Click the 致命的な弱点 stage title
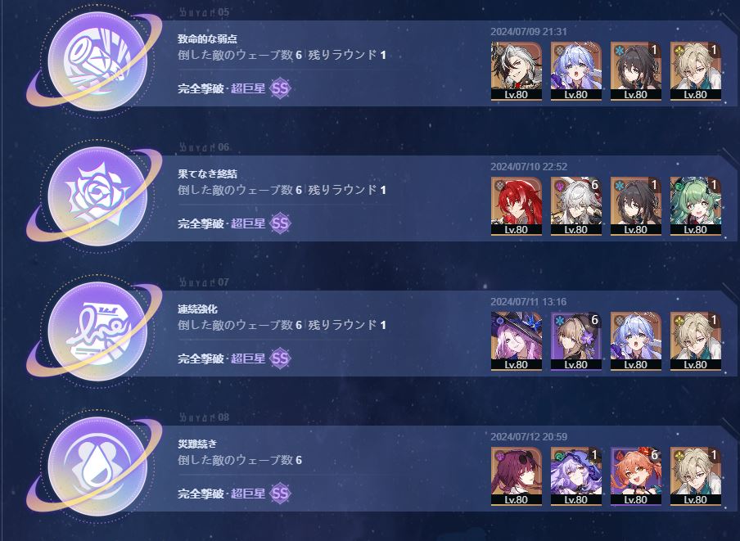Screen dimensions: 740x541 [x=207, y=39]
